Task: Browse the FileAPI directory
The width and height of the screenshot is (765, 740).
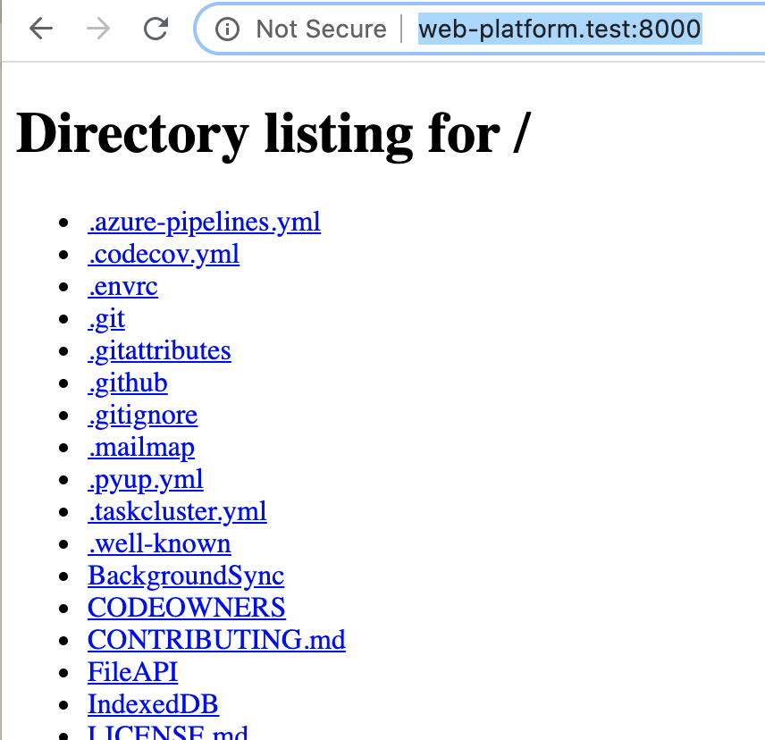Action: 132,672
